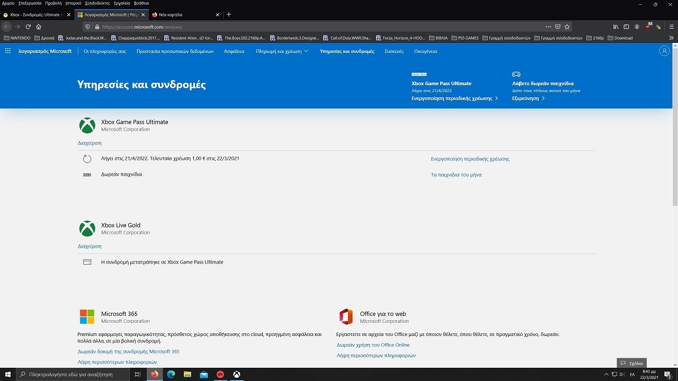Click Διαχείριση under Xbox Live Gold
Image resolution: width=678 pixels, height=381 pixels.
(90, 246)
